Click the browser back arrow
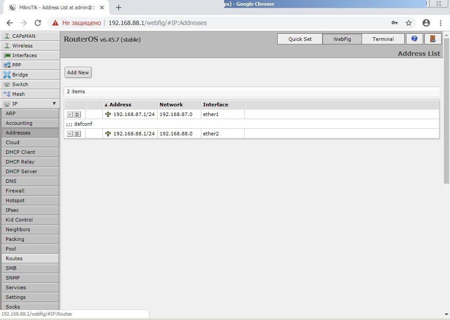 point(10,23)
